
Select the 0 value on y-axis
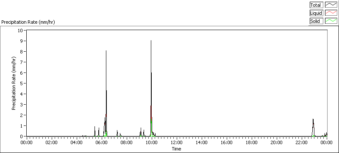[22, 136]
